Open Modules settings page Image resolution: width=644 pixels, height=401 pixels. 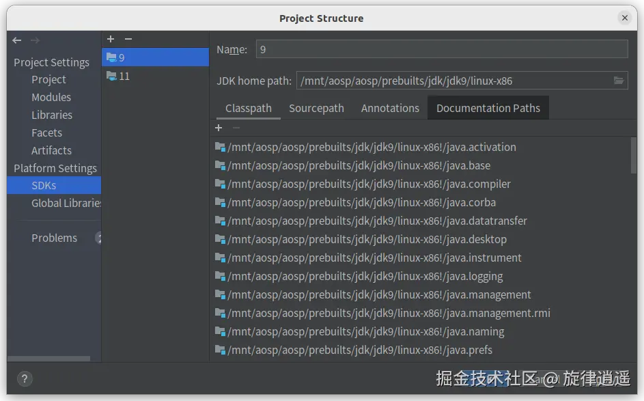(51, 98)
